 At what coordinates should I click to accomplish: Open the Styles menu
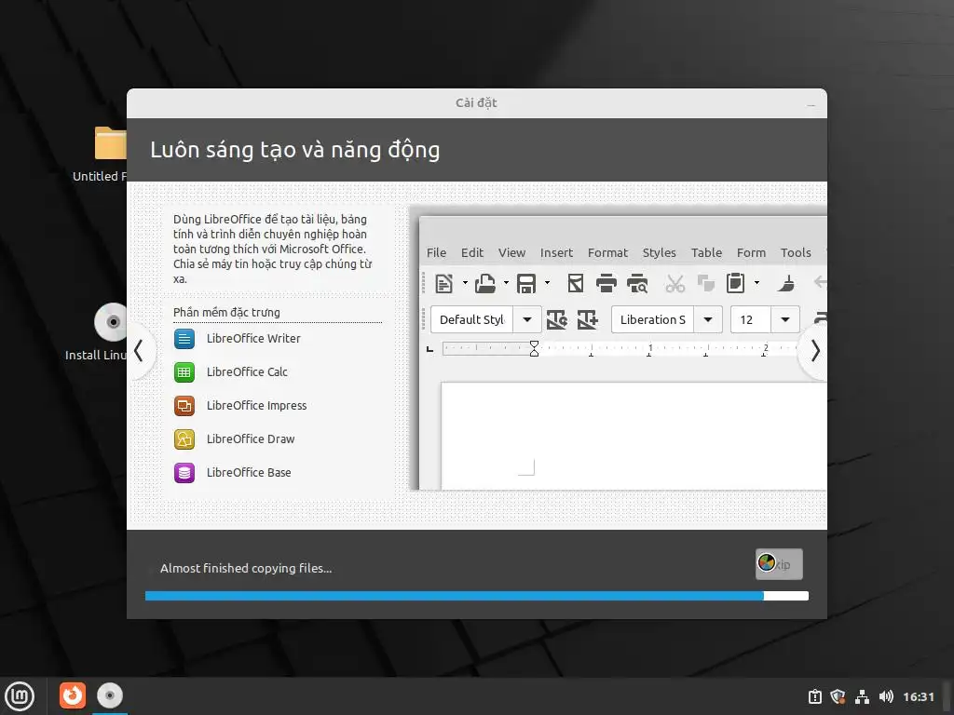(x=660, y=253)
